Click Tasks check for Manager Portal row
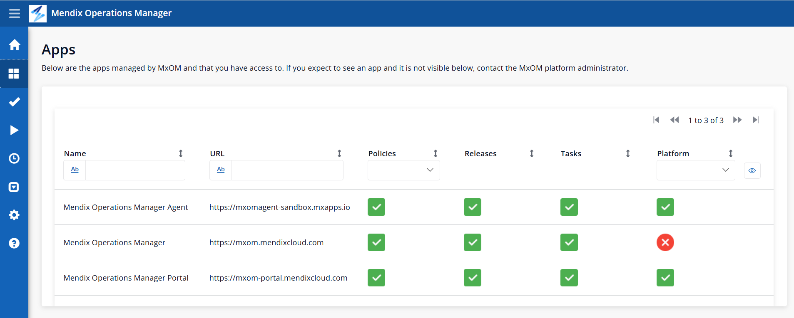 point(569,278)
